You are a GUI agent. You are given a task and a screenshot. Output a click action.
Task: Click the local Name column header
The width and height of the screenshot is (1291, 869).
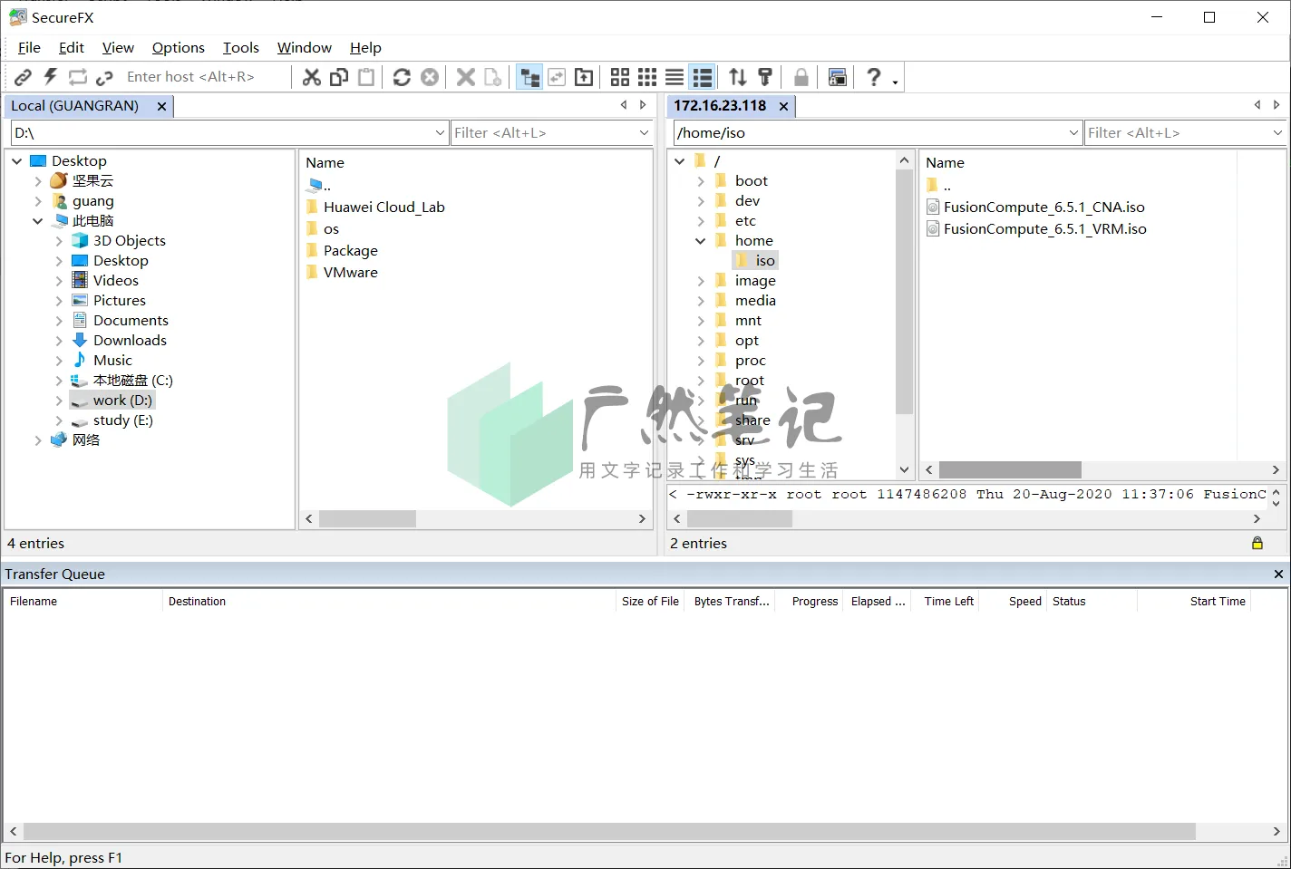click(x=325, y=163)
